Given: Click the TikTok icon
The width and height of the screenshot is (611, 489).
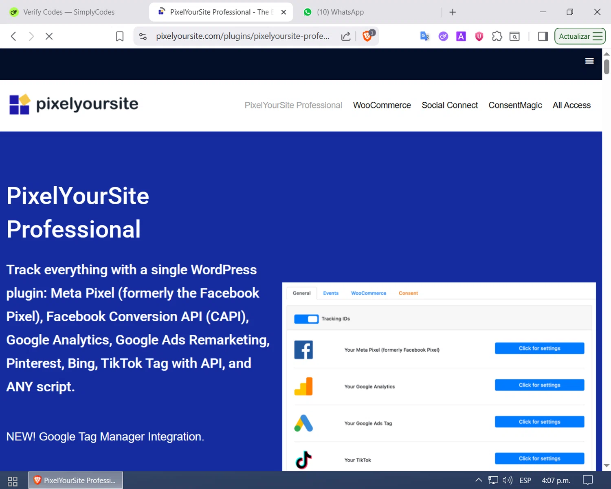Looking at the screenshot, I should coord(303,460).
